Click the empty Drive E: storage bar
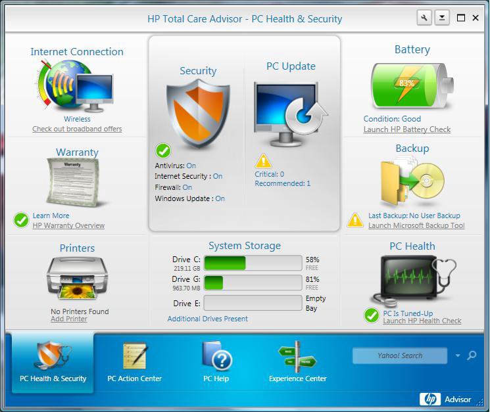 click(x=253, y=303)
